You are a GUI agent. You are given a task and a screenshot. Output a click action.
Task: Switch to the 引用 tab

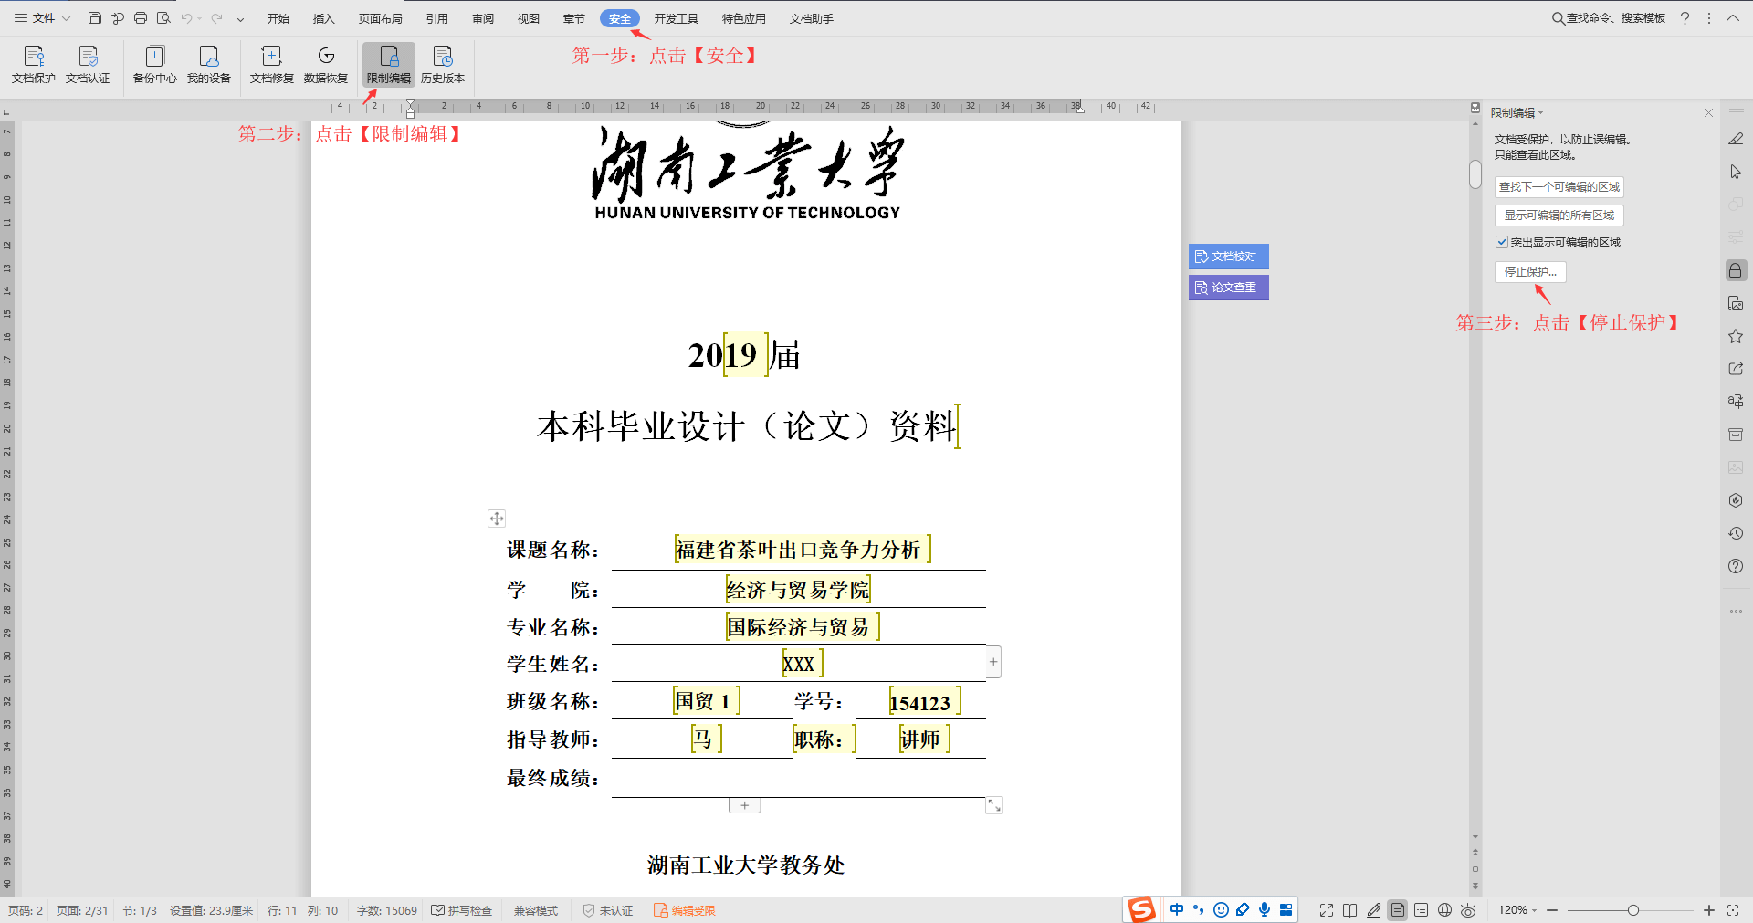[x=437, y=18]
